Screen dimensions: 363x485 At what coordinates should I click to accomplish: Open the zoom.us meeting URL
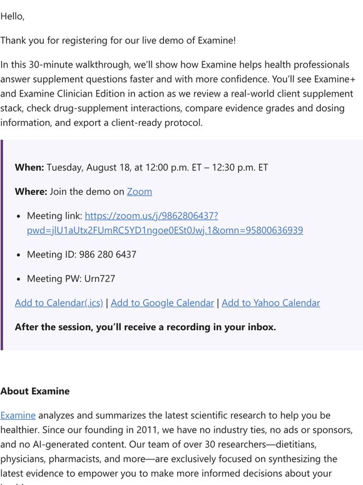click(x=165, y=223)
